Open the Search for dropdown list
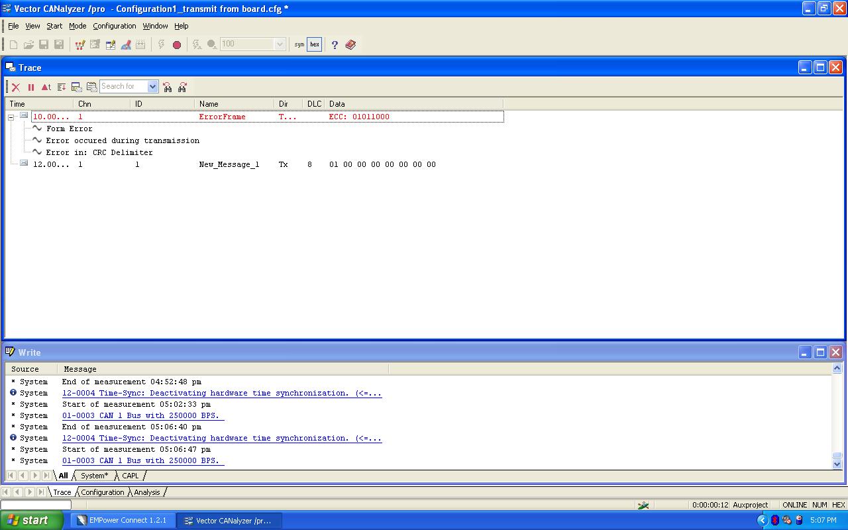Screen dimensions: 848x530 [x=153, y=86]
